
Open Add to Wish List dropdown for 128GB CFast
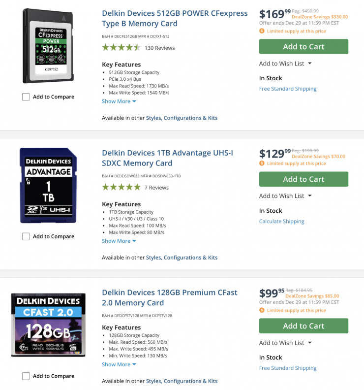coord(285,343)
